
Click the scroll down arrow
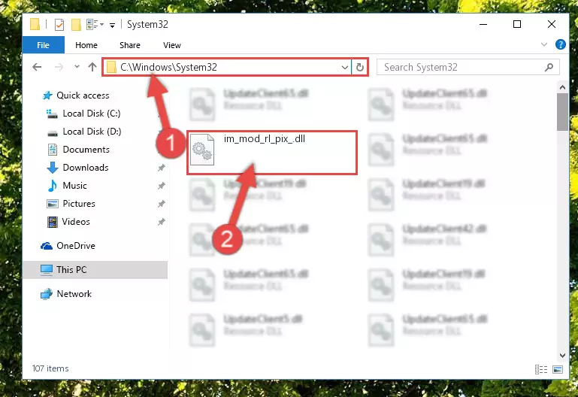pyautogui.click(x=562, y=356)
